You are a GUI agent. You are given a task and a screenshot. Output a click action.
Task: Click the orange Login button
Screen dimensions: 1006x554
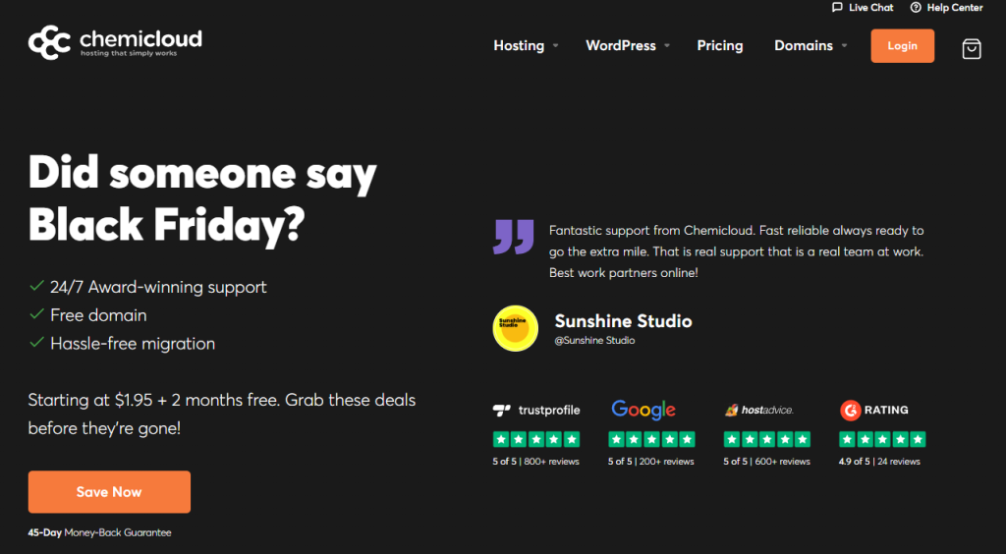902,45
